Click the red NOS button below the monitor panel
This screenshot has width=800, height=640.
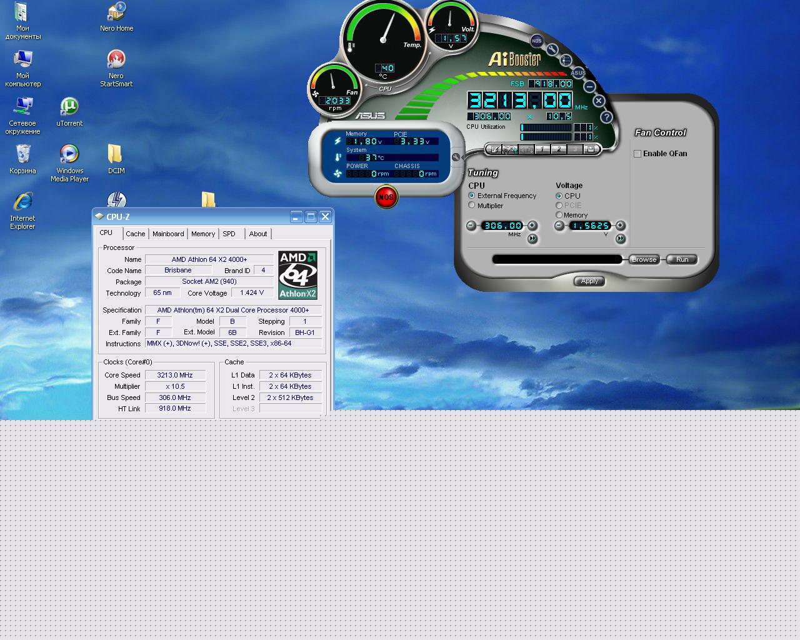click(x=386, y=197)
